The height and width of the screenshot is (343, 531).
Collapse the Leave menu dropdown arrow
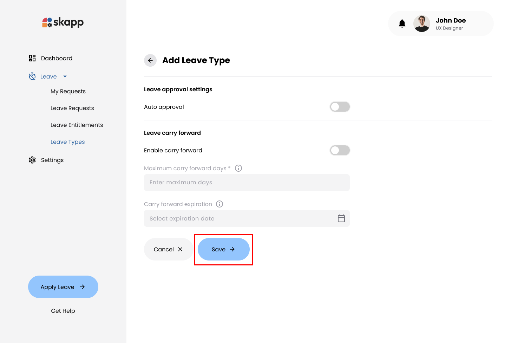pos(65,77)
